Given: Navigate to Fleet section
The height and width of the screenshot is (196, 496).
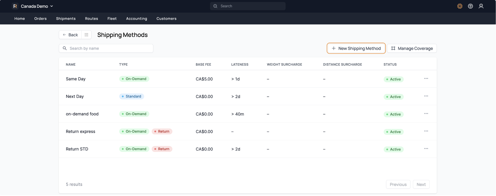Looking at the screenshot, I should coord(112,19).
